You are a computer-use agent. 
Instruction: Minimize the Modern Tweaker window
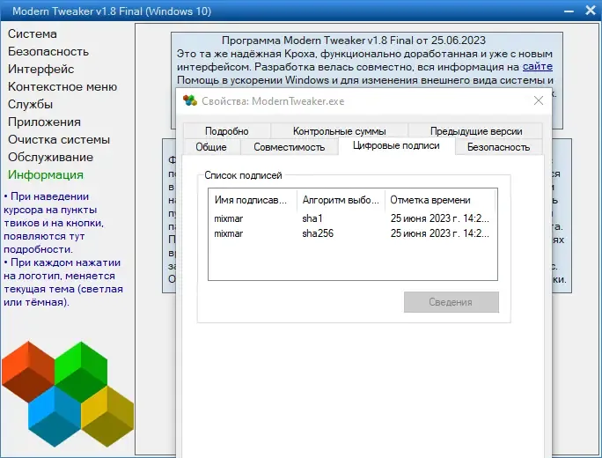click(569, 11)
